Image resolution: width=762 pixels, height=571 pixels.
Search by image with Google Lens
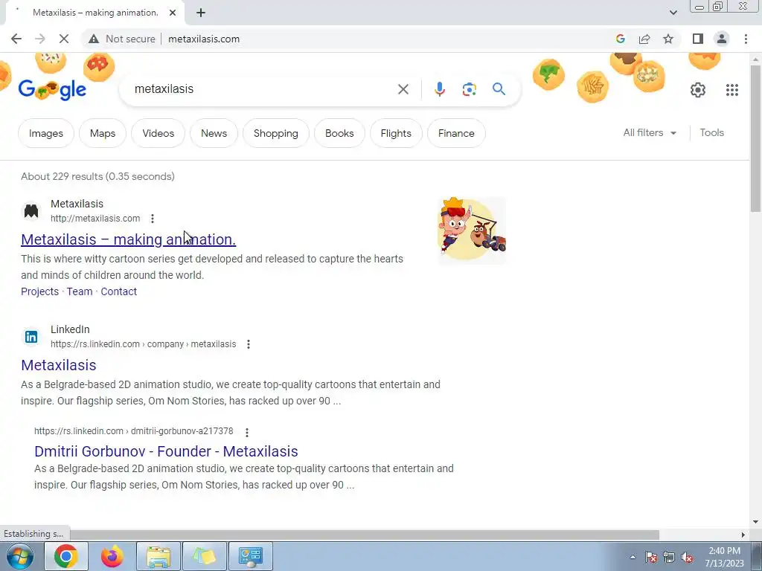469,89
